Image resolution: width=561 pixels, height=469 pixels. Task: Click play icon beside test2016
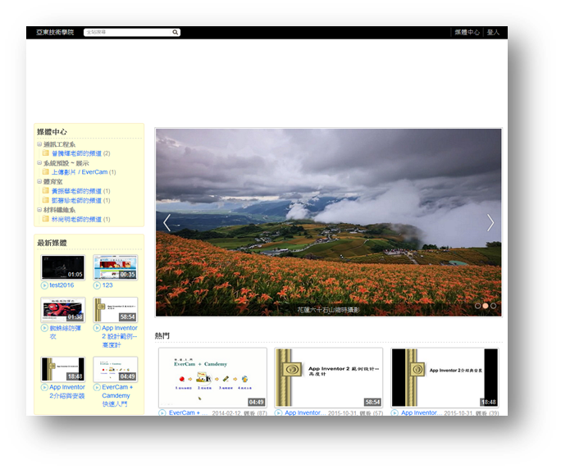(x=44, y=285)
